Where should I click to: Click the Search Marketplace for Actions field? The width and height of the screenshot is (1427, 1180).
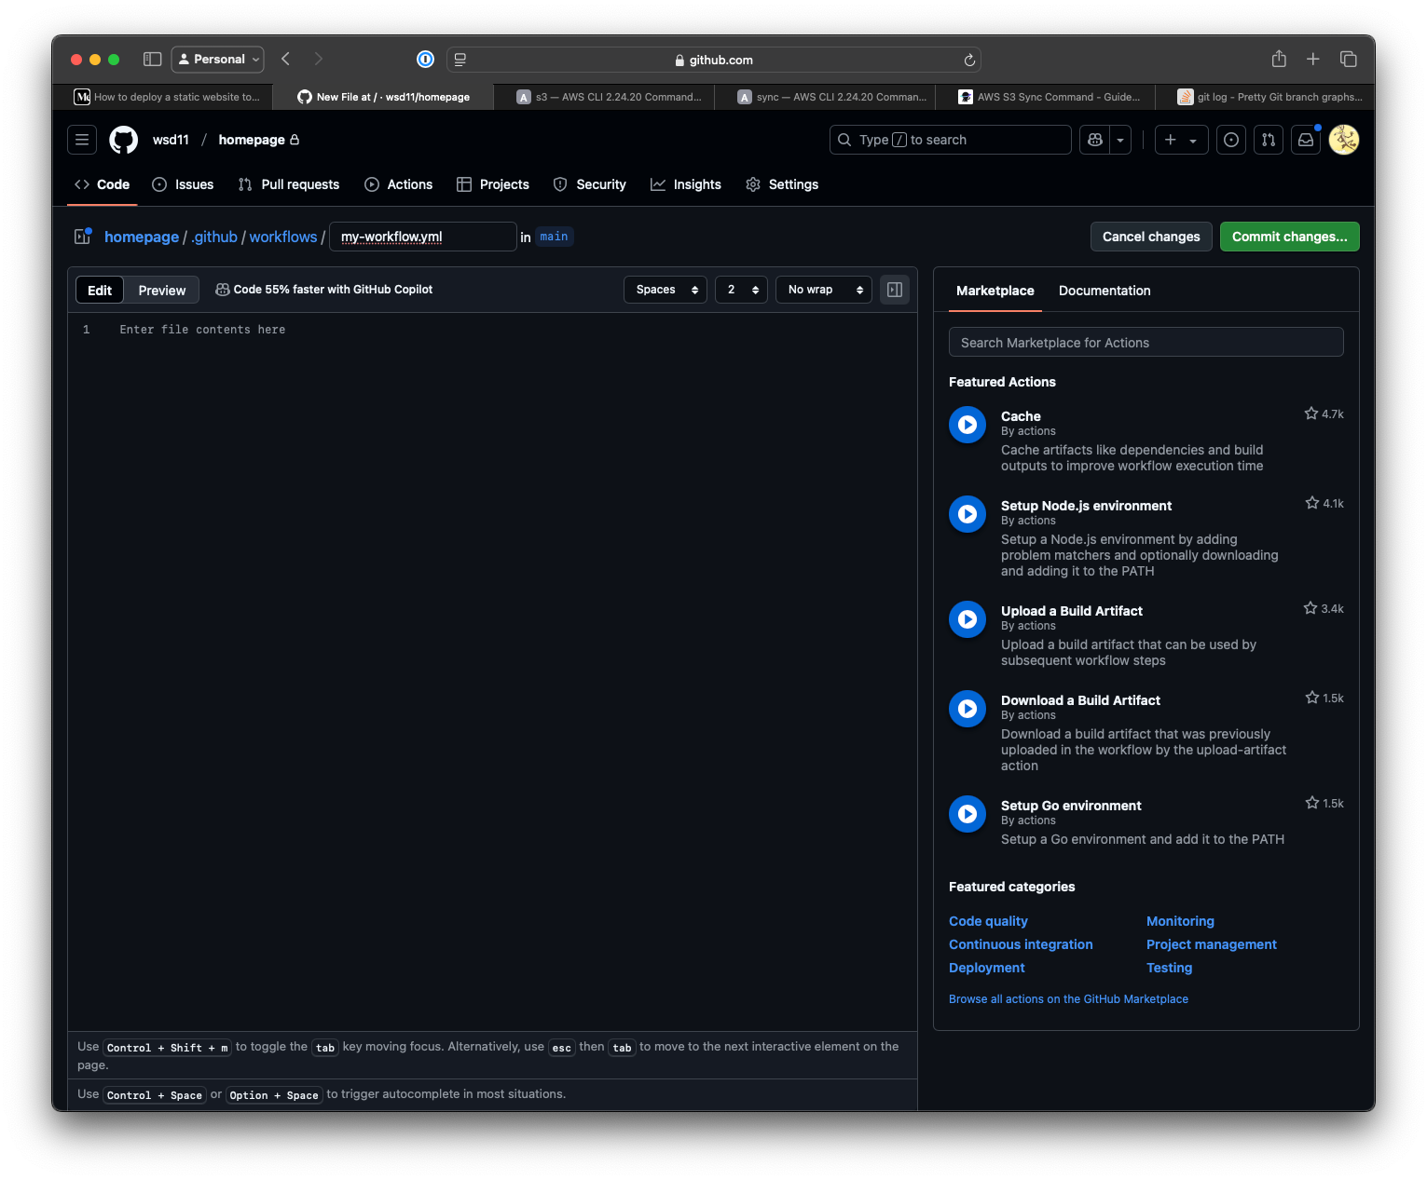click(x=1146, y=343)
